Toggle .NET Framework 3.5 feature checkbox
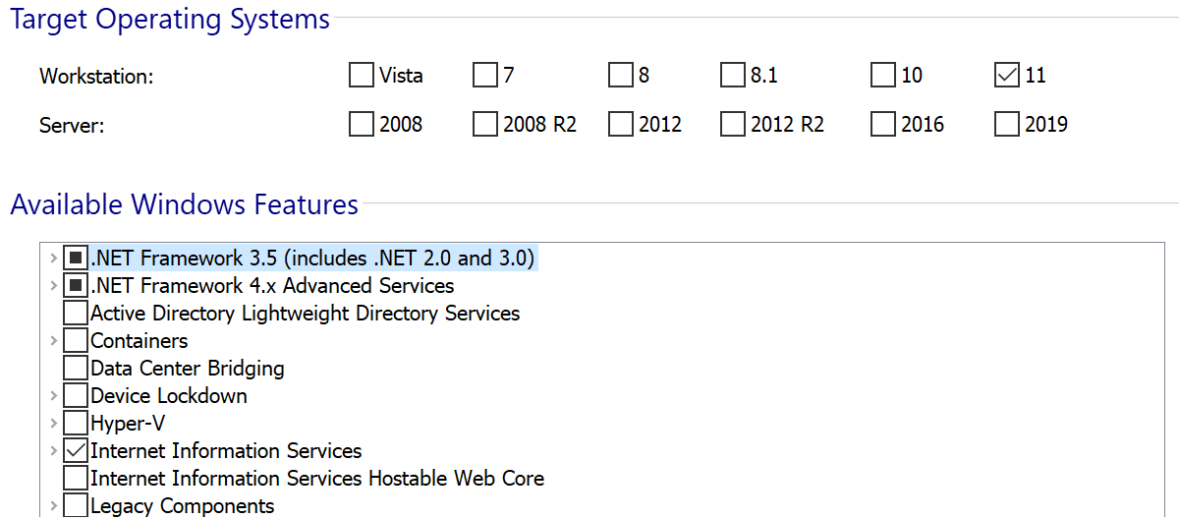Image resolution: width=1179 pixels, height=519 pixels. pos(76,259)
